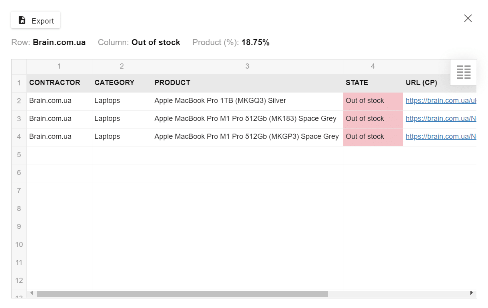
Task: Click the horizontal scrollbar left arrow
Action: click(x=32, y=293)
